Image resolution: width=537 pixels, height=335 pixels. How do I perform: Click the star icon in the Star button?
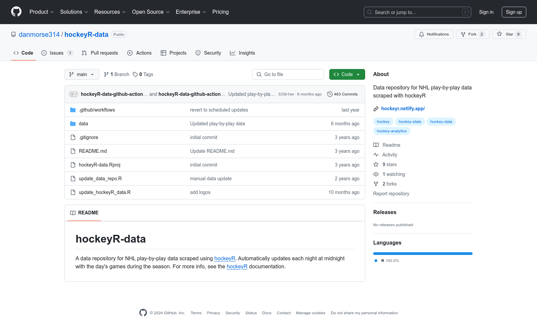coord(499,34)
